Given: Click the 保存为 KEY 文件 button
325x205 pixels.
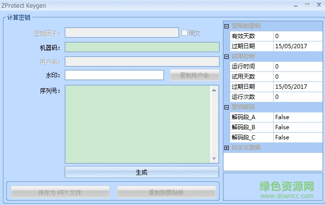Looking at the screenshot, I should coord(60,192).
